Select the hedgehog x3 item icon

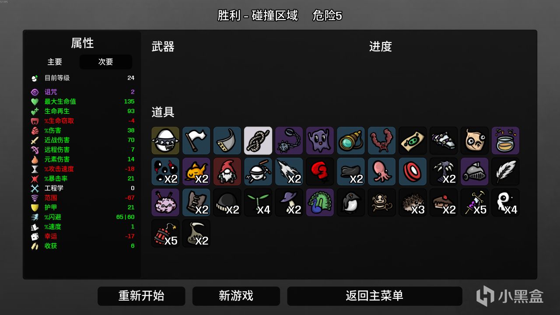coord(413,203)
